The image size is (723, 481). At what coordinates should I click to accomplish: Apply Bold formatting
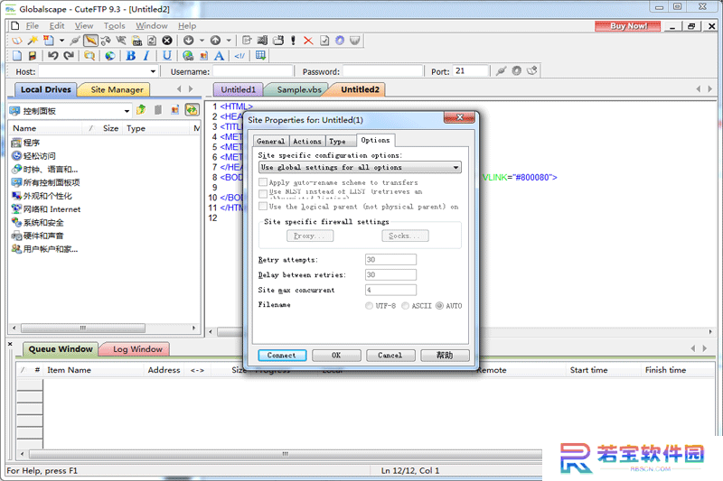tap(131, 56)
